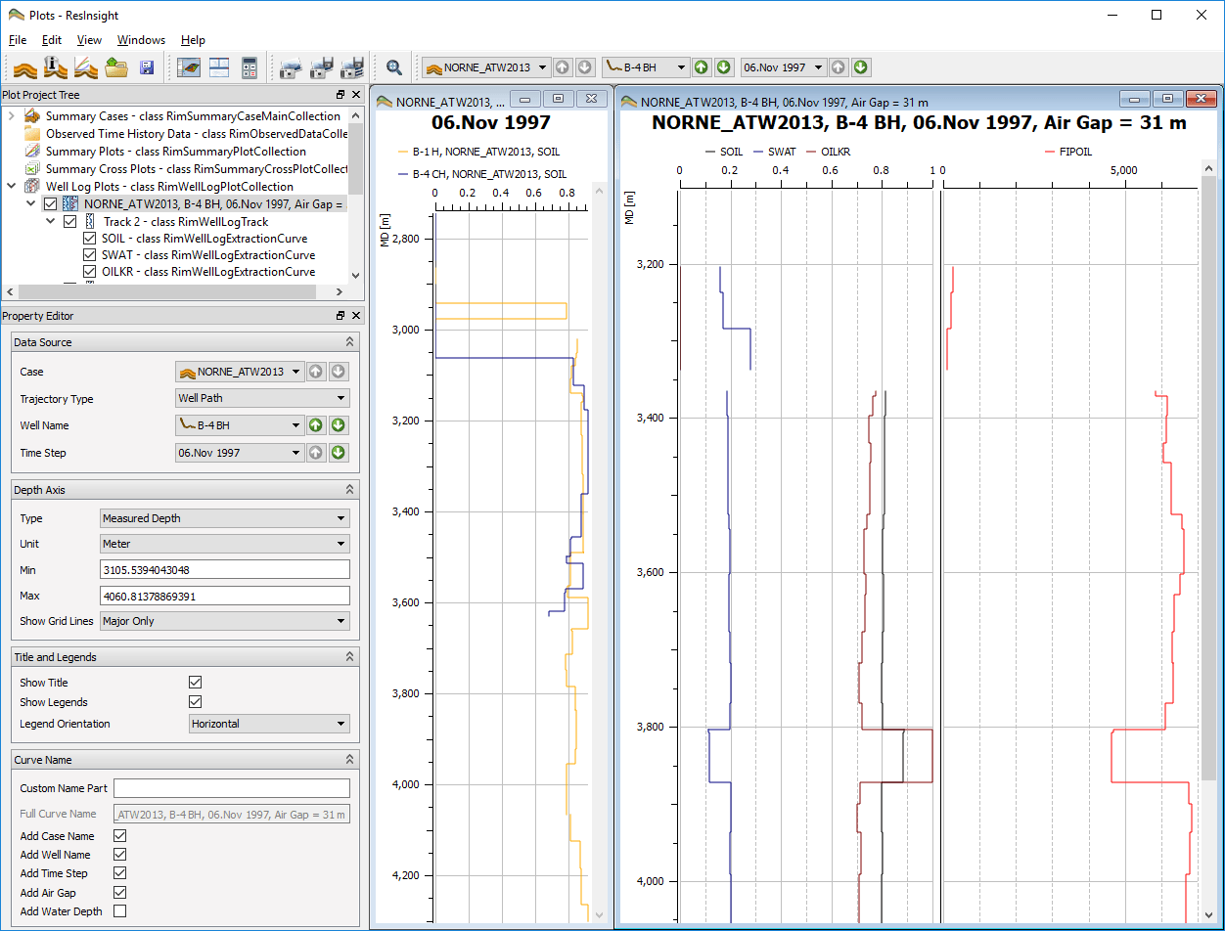Image resolution: width=1225 pixels, height=931 pixels.
Task: Toggle the Track 2 checkbox in tree
Action: (69, 222)
